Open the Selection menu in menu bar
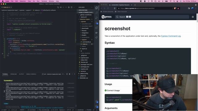This screenshot has width=198, height=111. [x=23, y=1]
